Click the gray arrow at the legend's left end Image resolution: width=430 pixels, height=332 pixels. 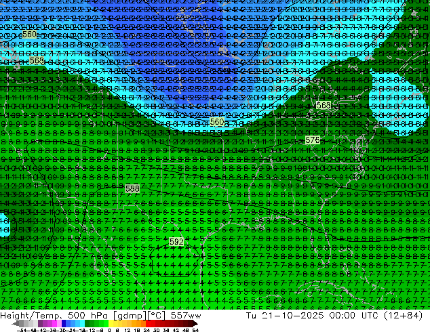[16, 323]
